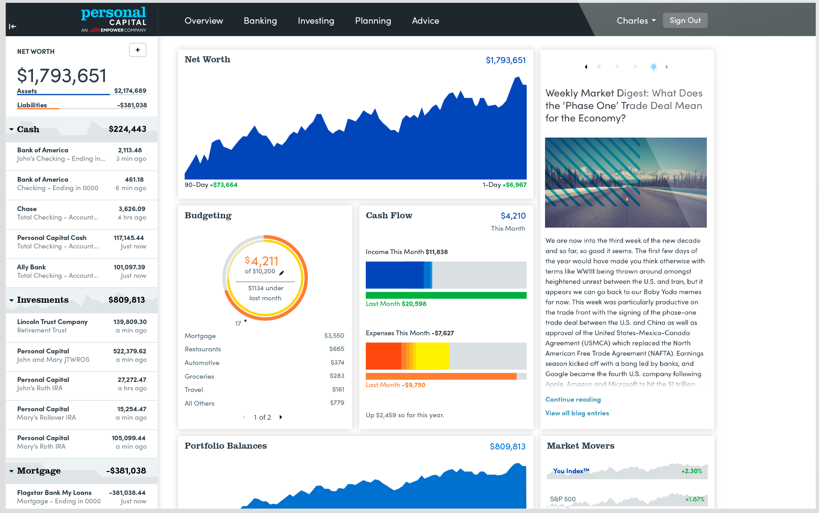Select Flagstar Bank My Loans mortgage
Image resolution: width=819 pixels, height=513 pixels.
(82, 497)
